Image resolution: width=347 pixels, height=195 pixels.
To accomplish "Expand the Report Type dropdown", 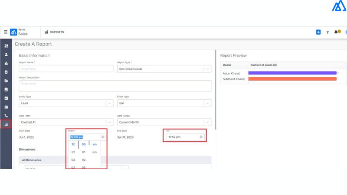I will [x=207, y=69].
